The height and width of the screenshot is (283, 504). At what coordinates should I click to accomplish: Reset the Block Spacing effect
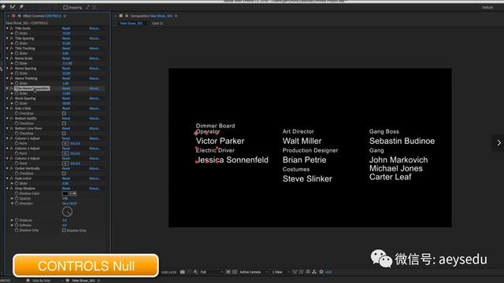point(66,98)
